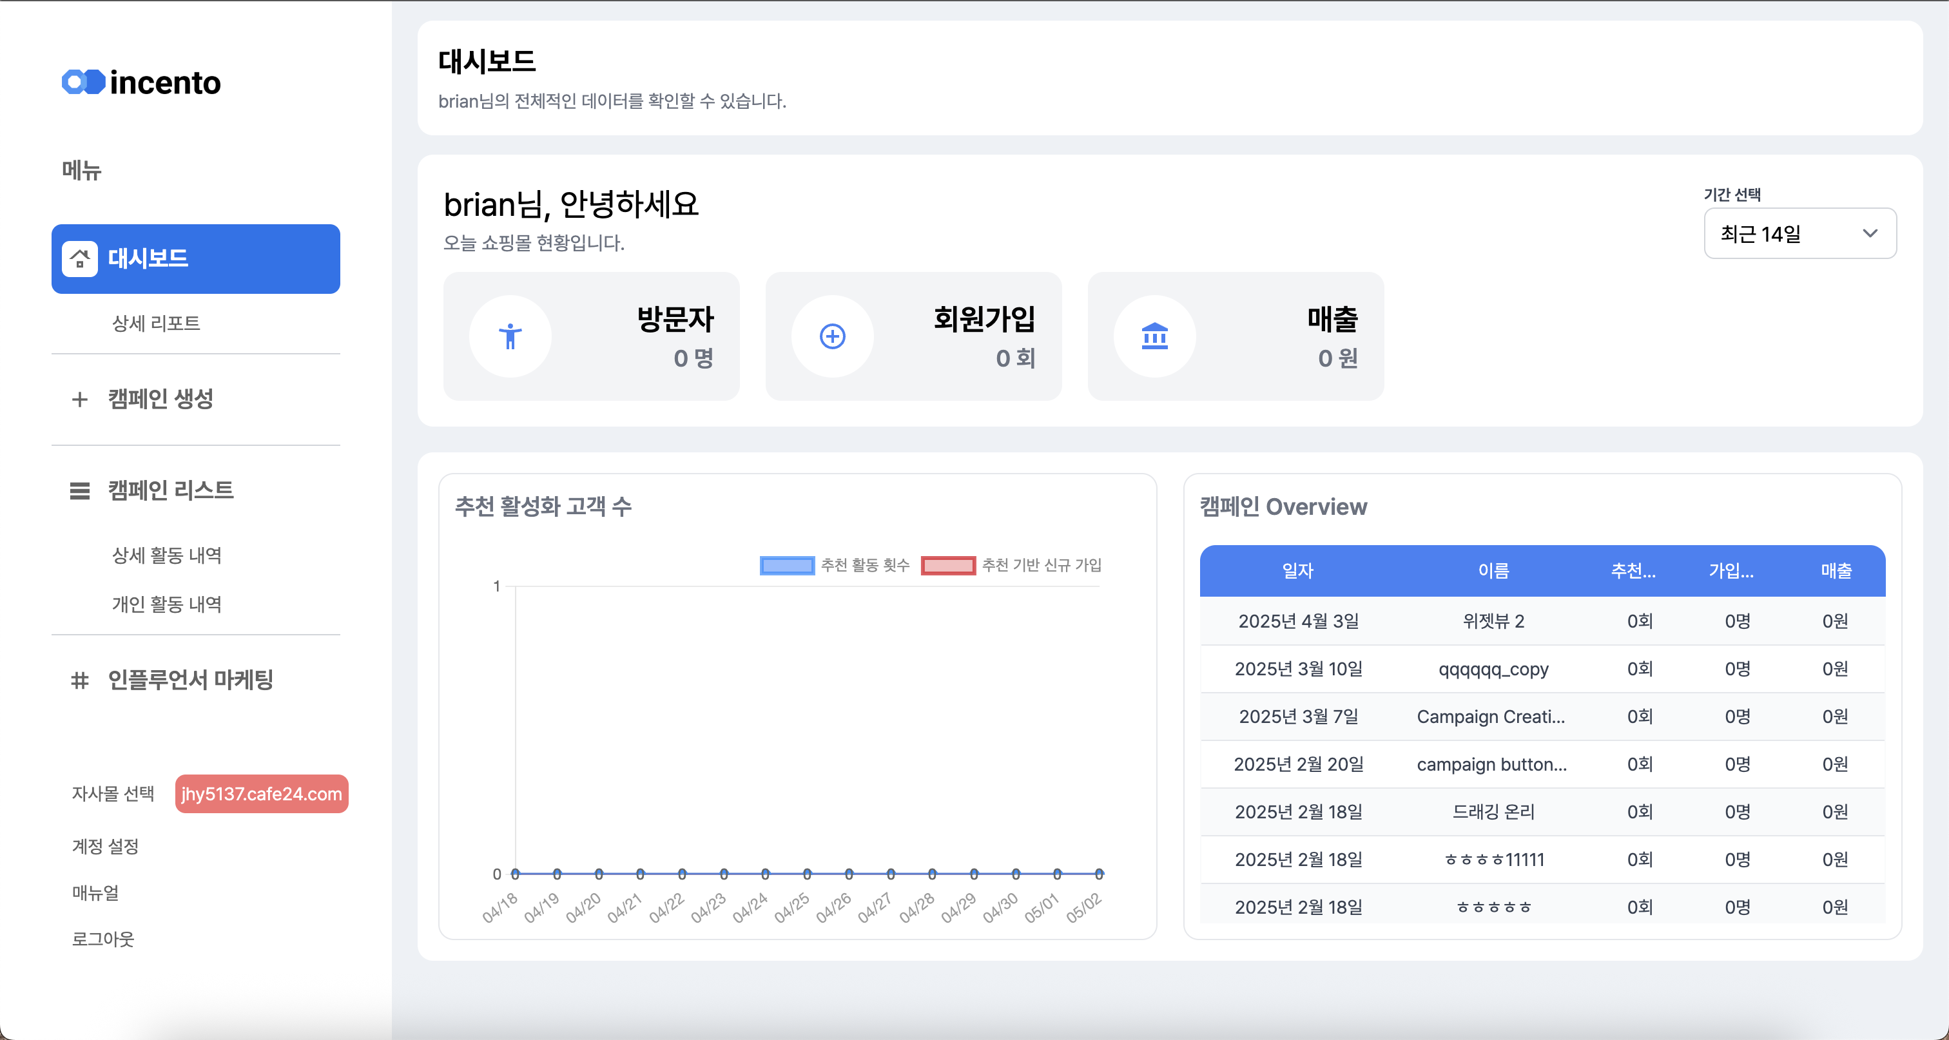The height and width of the screenshot is (1040, 1949).
Task: Open the 최근 14일 period dropdown
Action: (1799, 234)
